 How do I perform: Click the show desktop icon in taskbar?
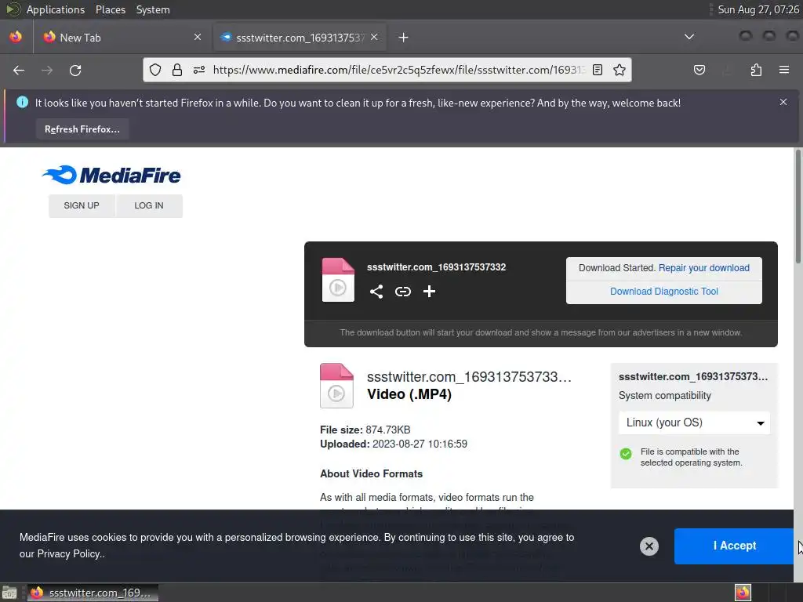coord(9,593)
